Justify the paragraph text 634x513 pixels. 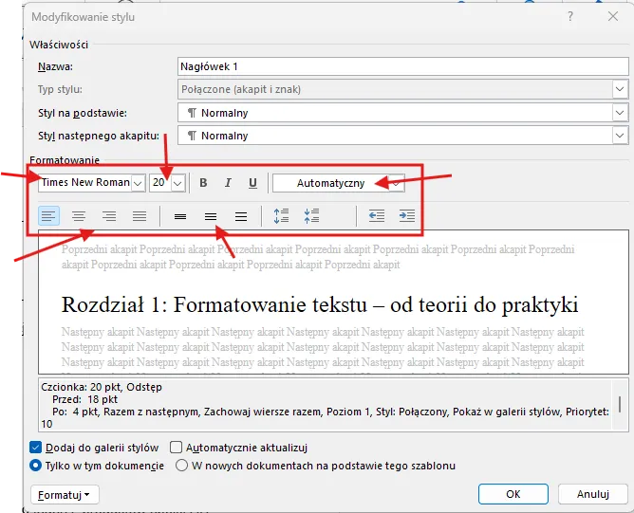pyautogui.click(x=140, y=216)
